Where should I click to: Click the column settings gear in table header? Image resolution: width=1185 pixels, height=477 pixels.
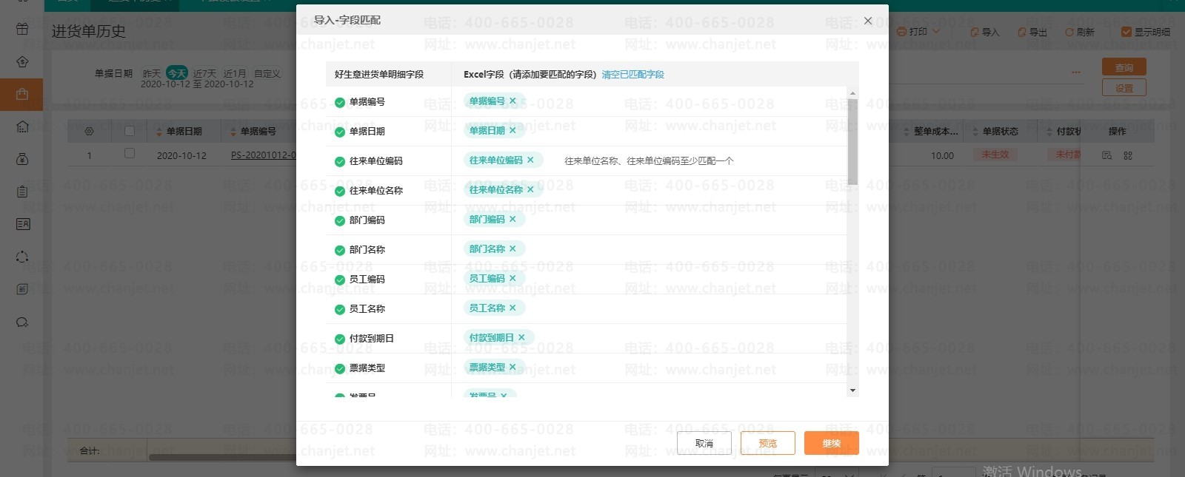[x=89, y=132]
